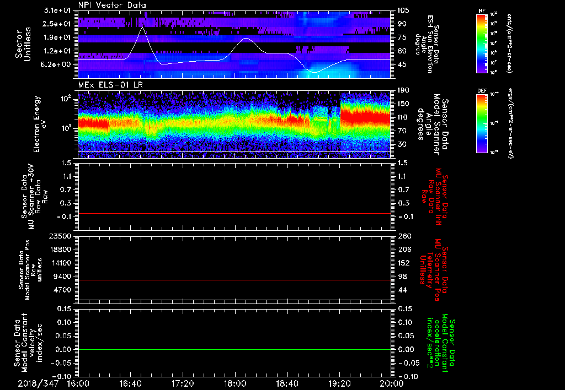565x390 pixels.
Task: Click the red line in MU Scanner +30V plot
Action: pos(234,213)
